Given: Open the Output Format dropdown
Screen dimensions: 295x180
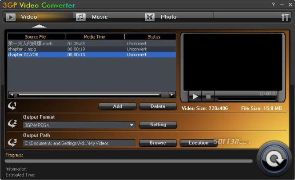Looking at the screenshot, I should tap(79, 125).
